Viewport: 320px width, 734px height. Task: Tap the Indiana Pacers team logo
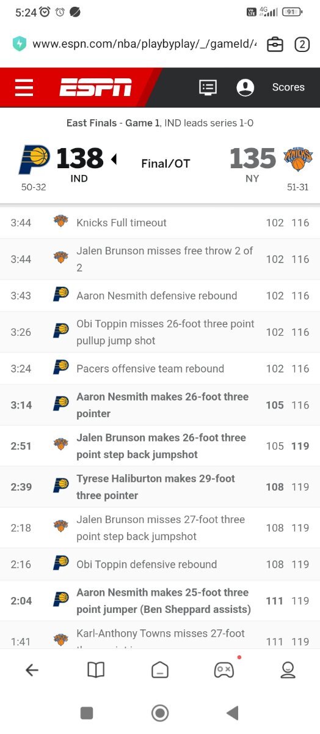point(34,160)
